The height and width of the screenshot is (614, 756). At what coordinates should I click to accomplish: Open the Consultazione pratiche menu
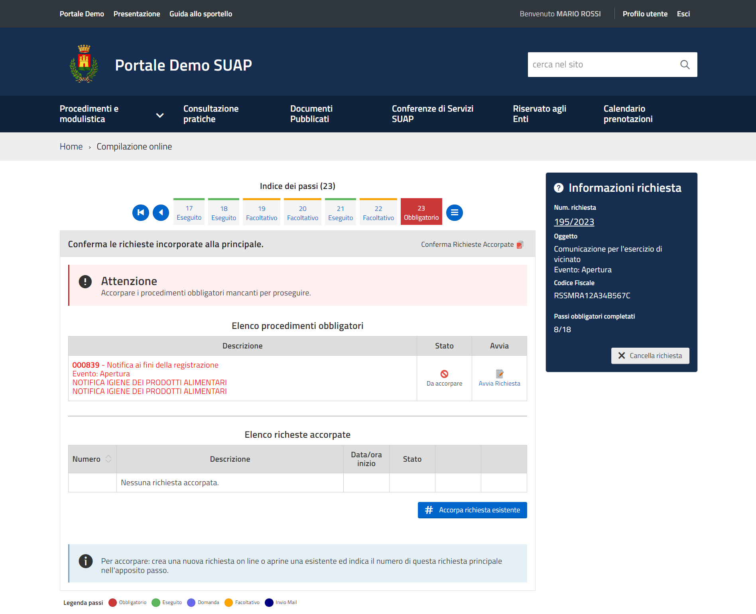[x=211, y=114]
